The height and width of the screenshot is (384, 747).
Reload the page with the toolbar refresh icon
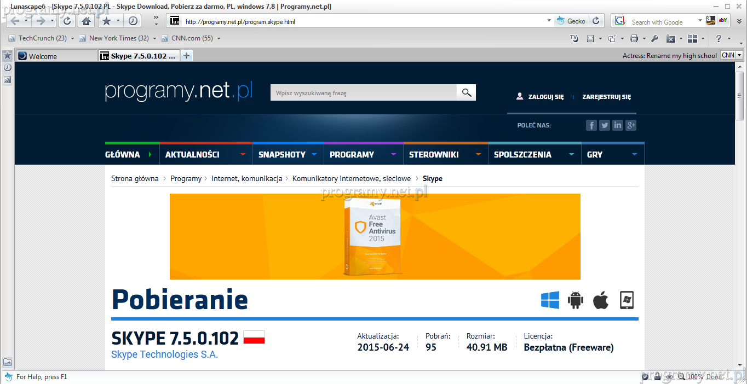[x=67, y=21]
